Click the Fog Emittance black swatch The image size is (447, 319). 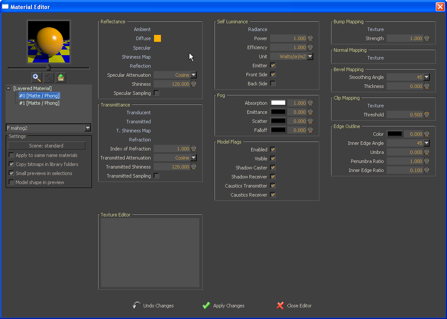pos(278,112)
